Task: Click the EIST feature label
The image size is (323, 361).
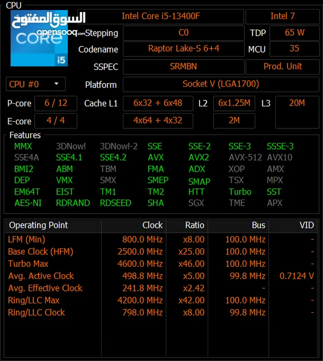Action: 65,192
